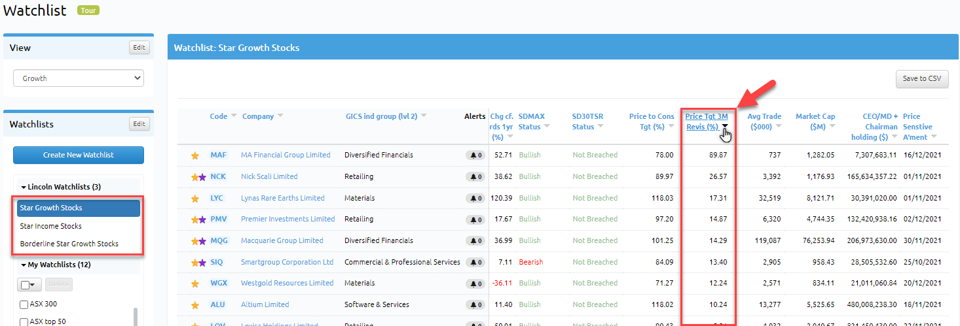Click the star icons for SIQ row
This screenshot has height=326, width=960.
click(198, 262)
